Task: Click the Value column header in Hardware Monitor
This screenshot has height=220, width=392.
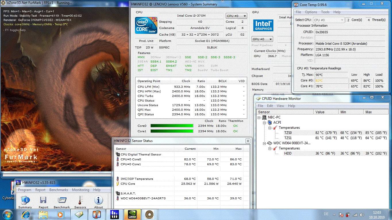Action: 326,112
